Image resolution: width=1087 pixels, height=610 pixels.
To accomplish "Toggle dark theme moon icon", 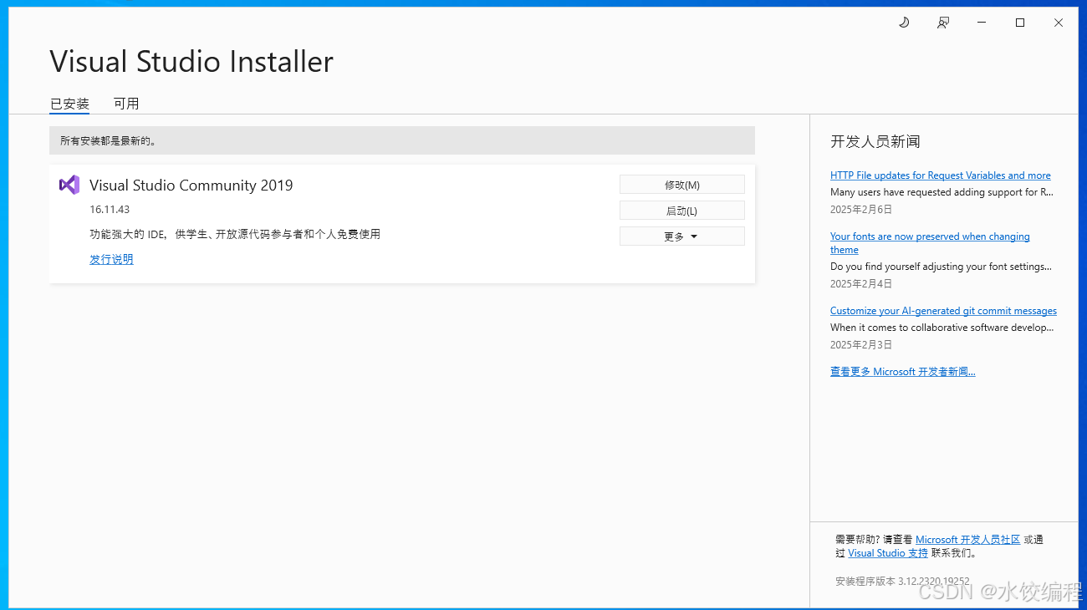I will 904,23.
